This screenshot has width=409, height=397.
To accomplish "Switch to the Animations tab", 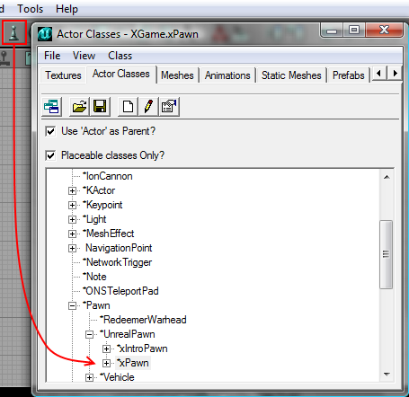I will (227, 75).
